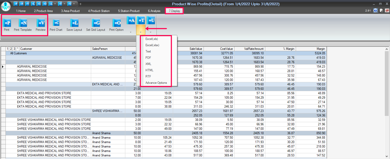This screenshot has width=390, height=159.
Task: Sort by the Customer column header
Action: pos(55,49)
